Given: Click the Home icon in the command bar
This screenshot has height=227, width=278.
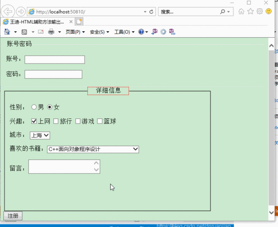Looking at the screenshot, I should point(7,32).
